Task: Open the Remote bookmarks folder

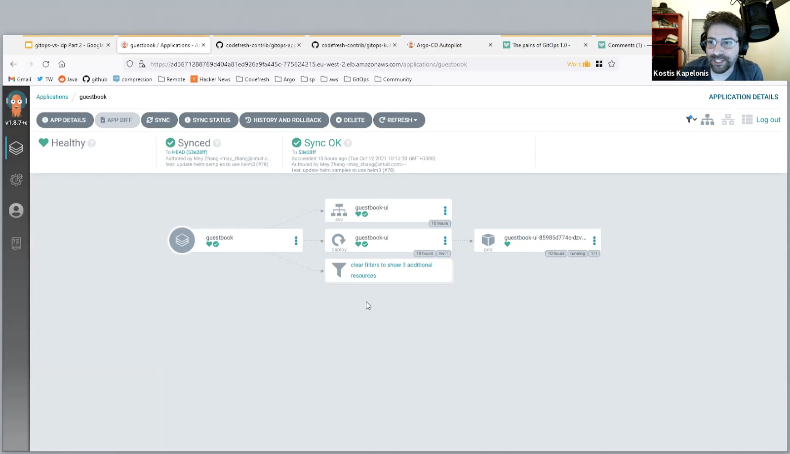Action: (x=171, y=79)
